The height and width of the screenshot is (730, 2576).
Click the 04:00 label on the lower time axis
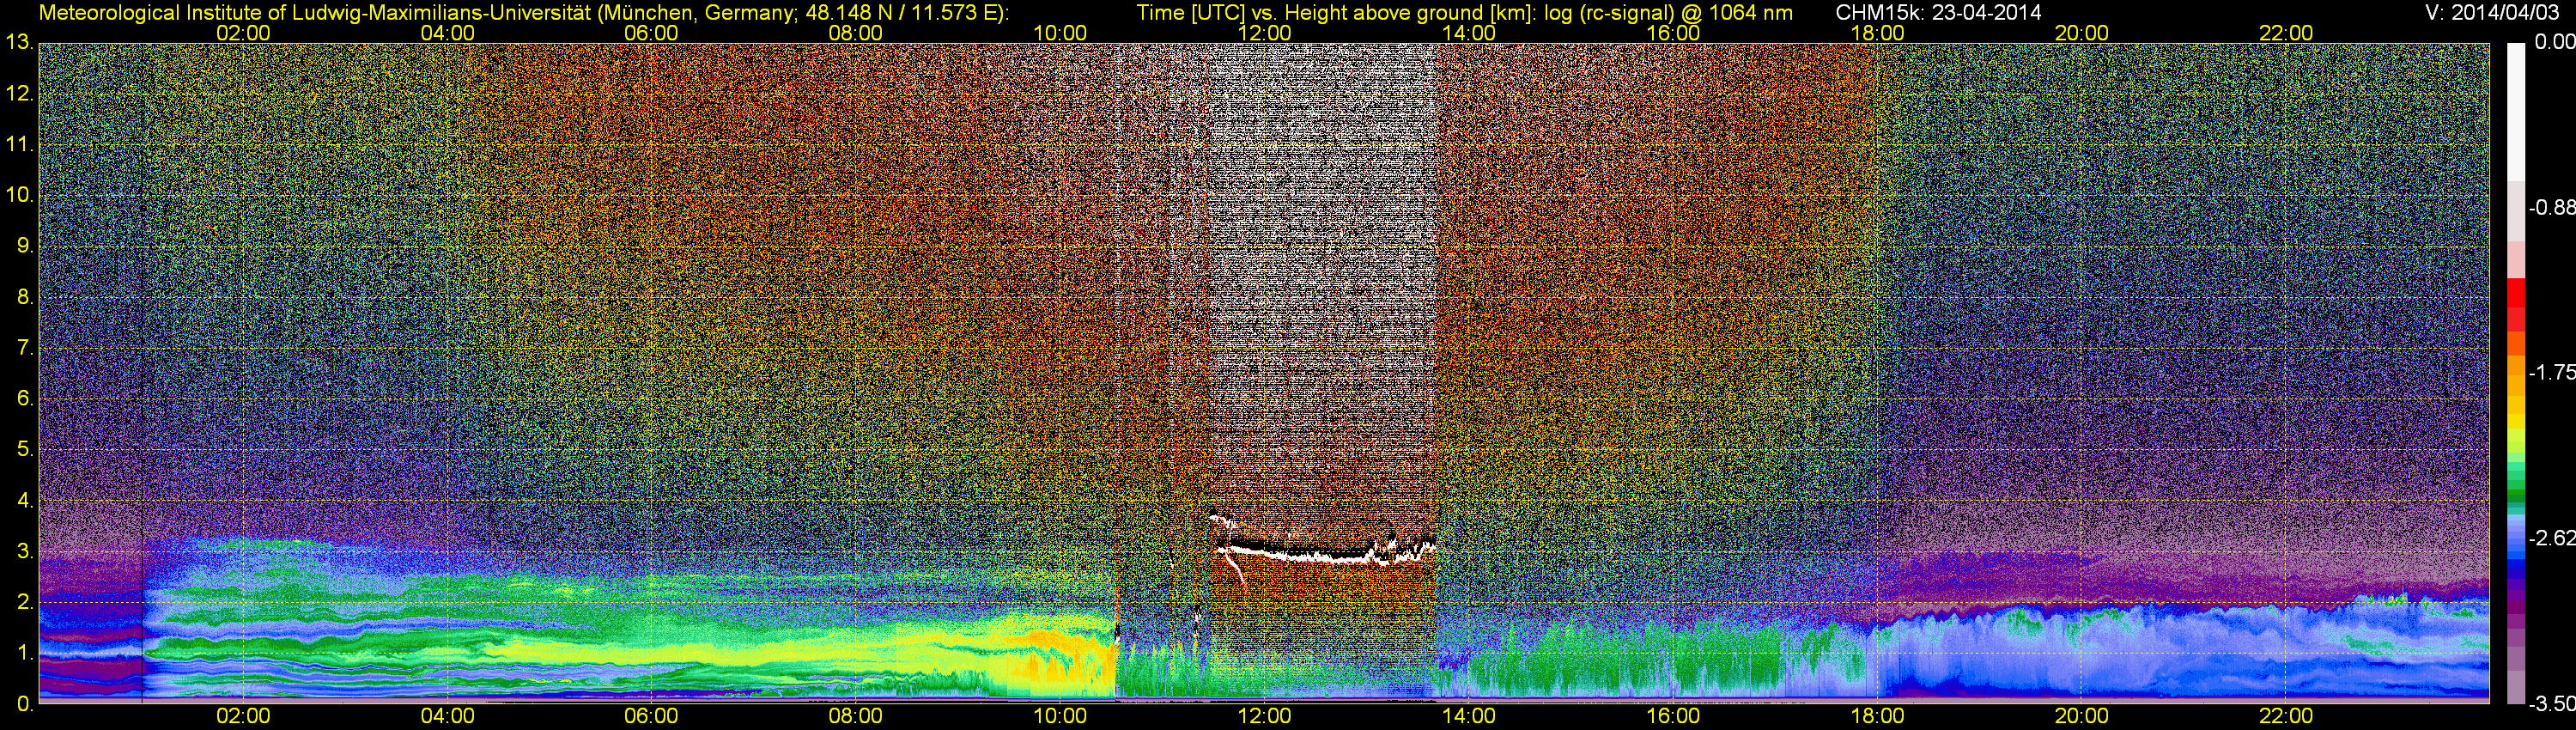pos(447,716)
